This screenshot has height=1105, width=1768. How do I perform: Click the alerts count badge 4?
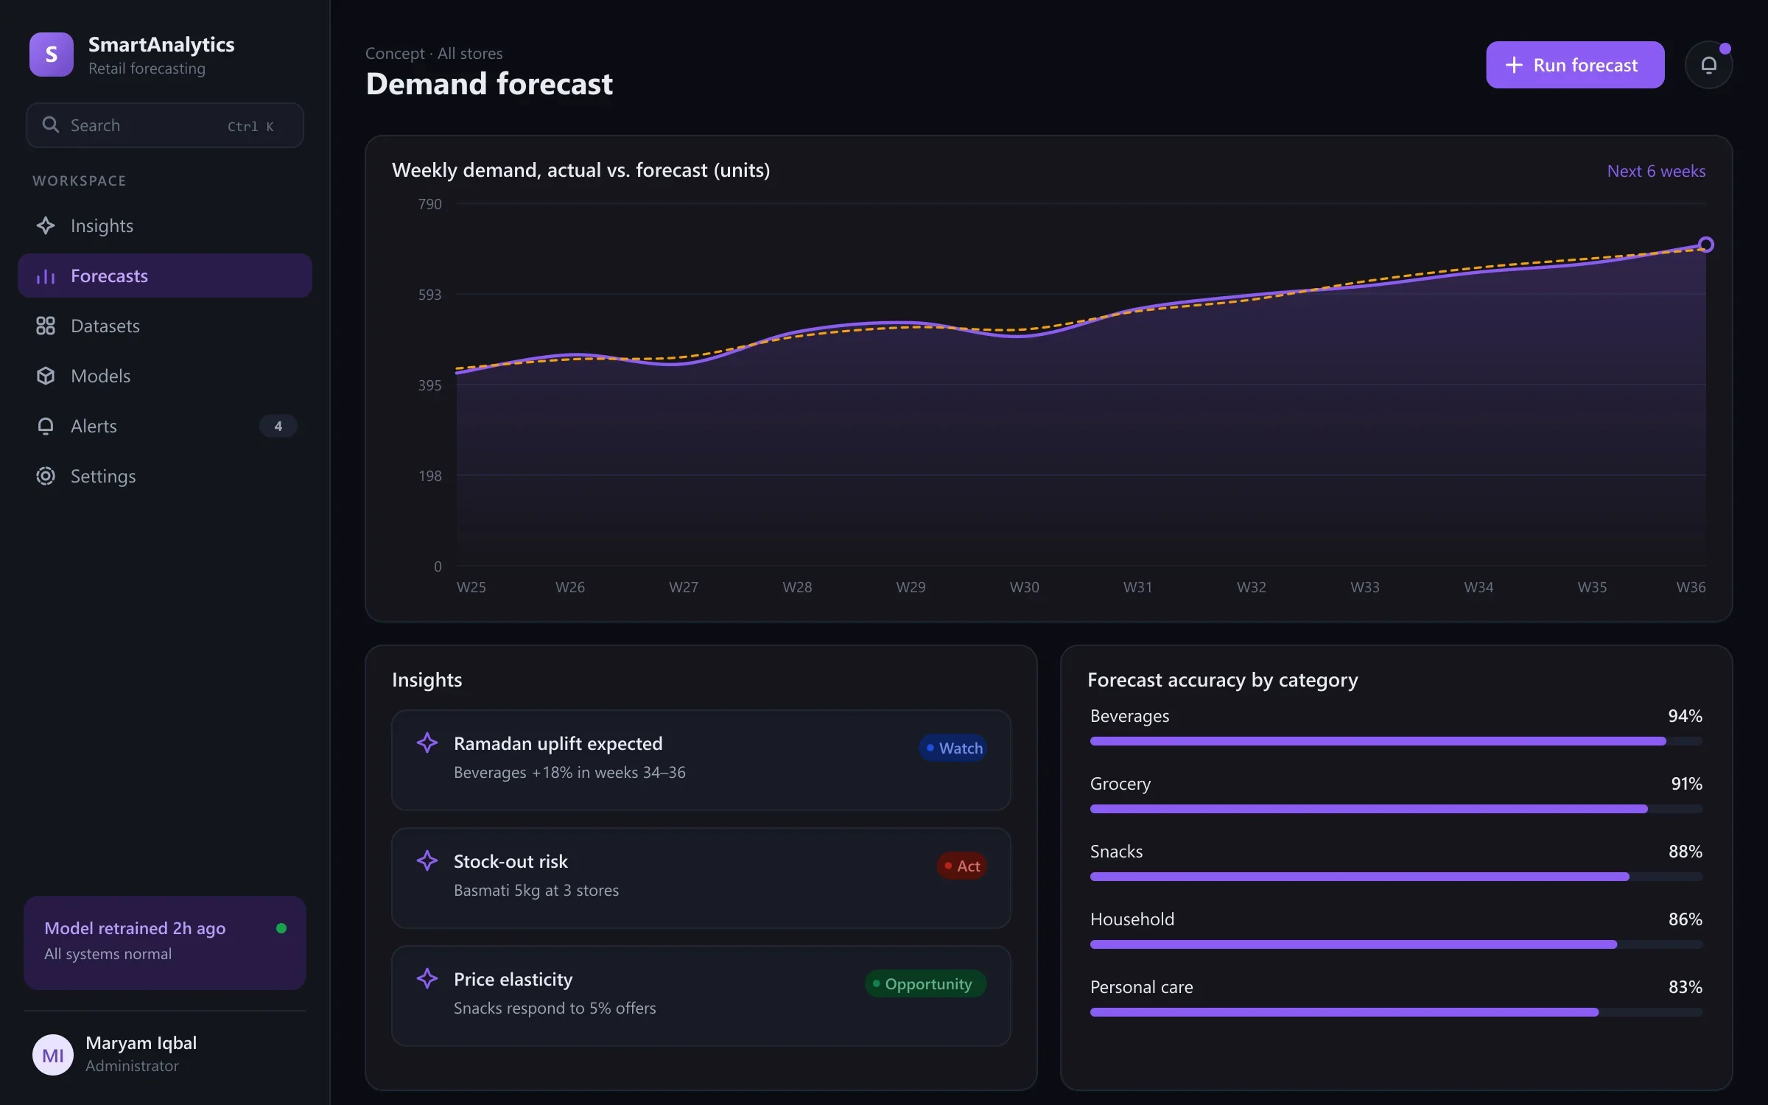tap(278, 426)
